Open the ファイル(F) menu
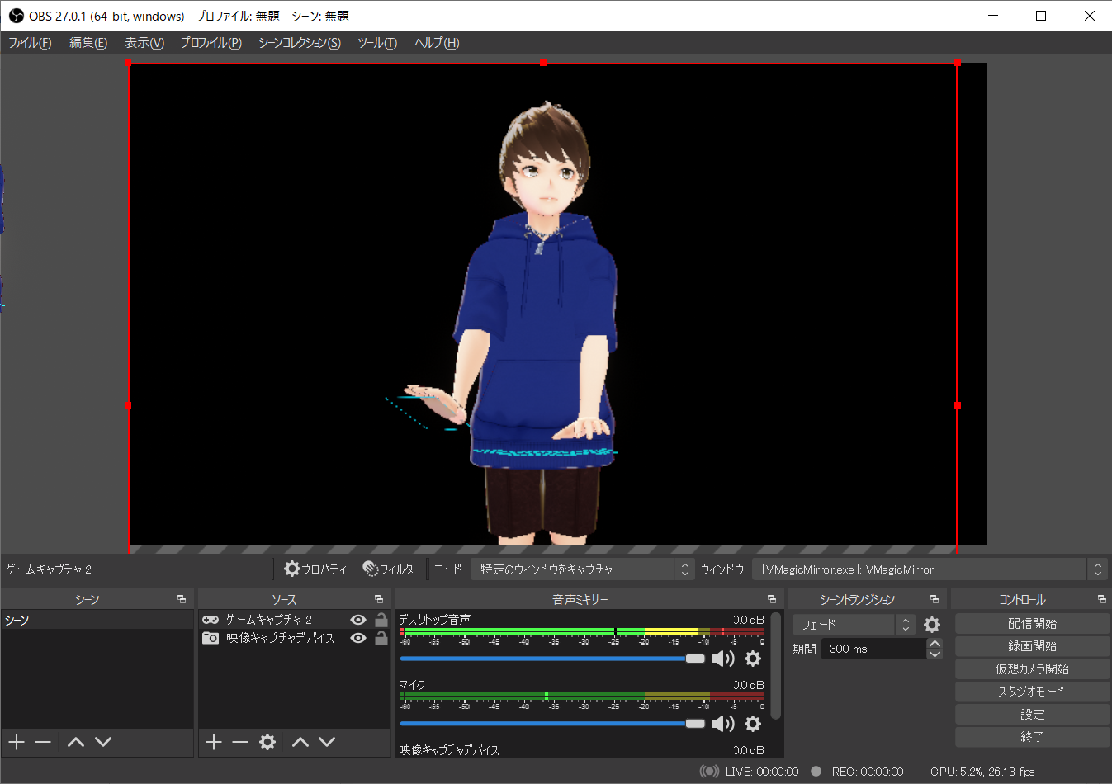1112x784 pixels. point(31,43)
